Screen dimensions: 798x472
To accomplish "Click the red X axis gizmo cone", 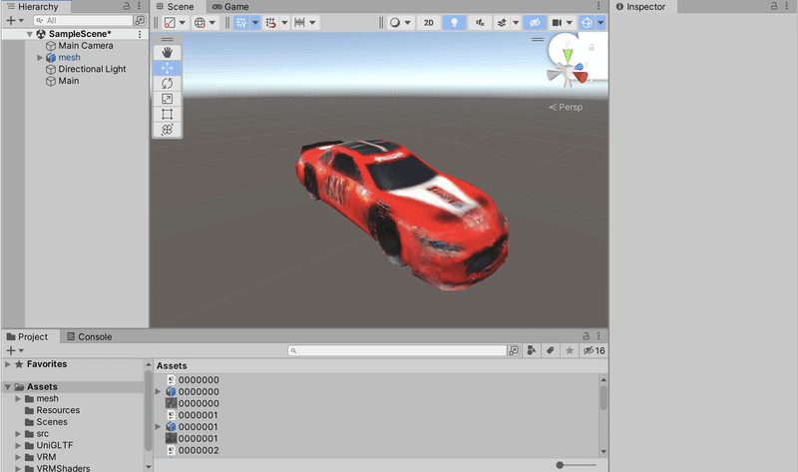I will 581,77.
